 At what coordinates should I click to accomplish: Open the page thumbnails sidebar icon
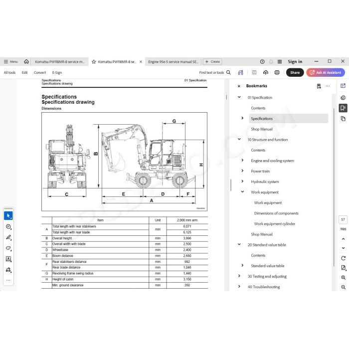(x=343, y=119)
